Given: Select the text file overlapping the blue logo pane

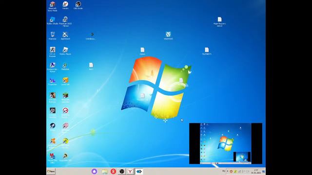Looking at the screenshot, I should pyautogui.click(x=142, y=97).
